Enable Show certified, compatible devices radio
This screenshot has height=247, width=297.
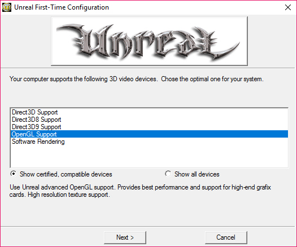point(14,174)
